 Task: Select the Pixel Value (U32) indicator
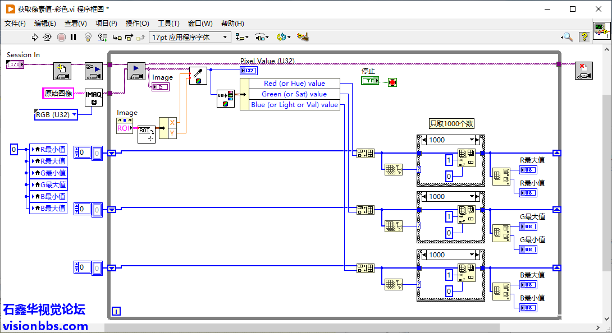(249, 71)
